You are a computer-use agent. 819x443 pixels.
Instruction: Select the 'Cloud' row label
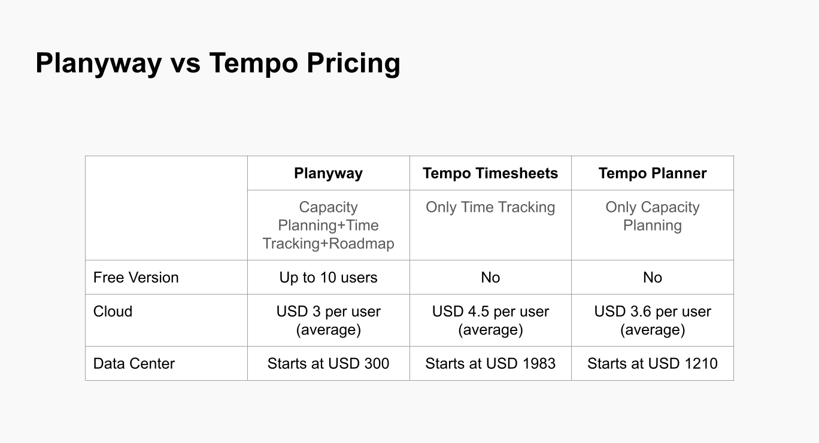coord(113,312)
